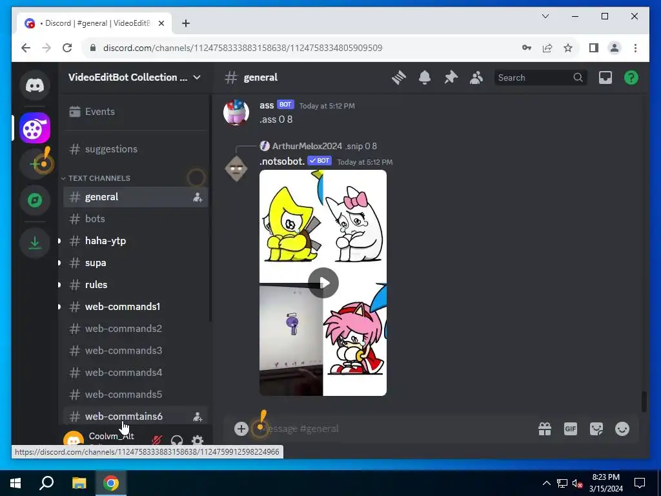661x496 pixels.
Task: Create invite for web-commtains6 channel
Action: point(198,417)
